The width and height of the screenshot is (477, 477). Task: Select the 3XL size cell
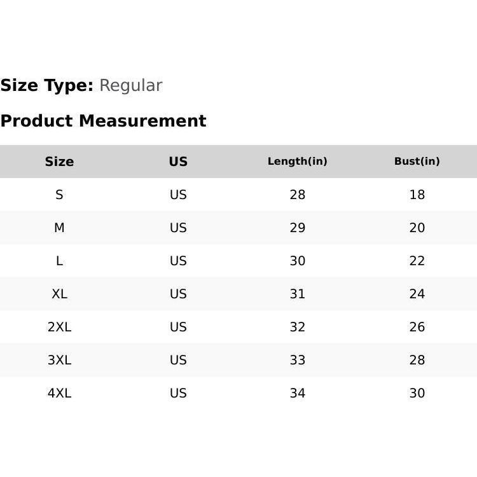click(x=59, y=360)
